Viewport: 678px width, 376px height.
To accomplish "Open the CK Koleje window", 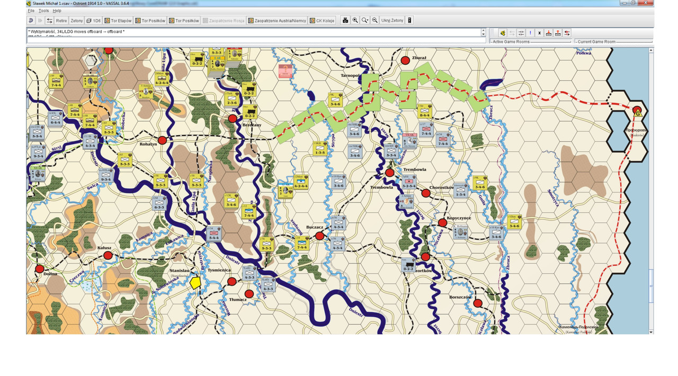I will [323, 21].
